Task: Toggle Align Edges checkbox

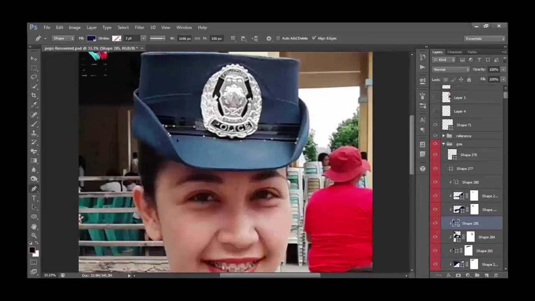Action: 314,38
